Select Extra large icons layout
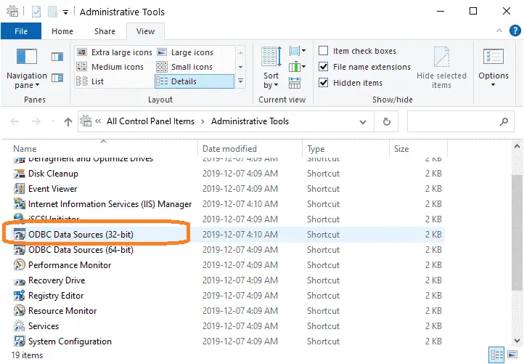The height and width of the screenshot is (364, 524). (115, 52)
